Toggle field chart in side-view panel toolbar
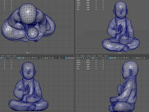The height and width of the screenshot is (112, 149). 101,58
